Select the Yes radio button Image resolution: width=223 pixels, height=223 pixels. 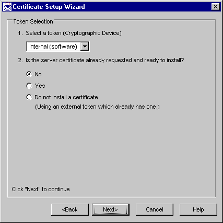click(x=29, y=86)
